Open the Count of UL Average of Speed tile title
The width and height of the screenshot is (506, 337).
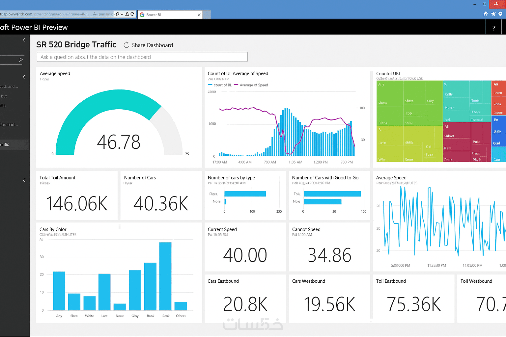coord(238,73)
